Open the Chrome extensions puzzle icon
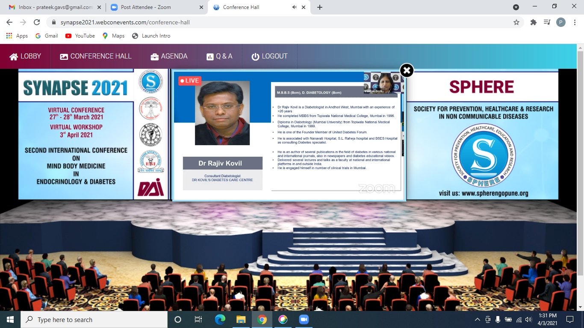 533,22
